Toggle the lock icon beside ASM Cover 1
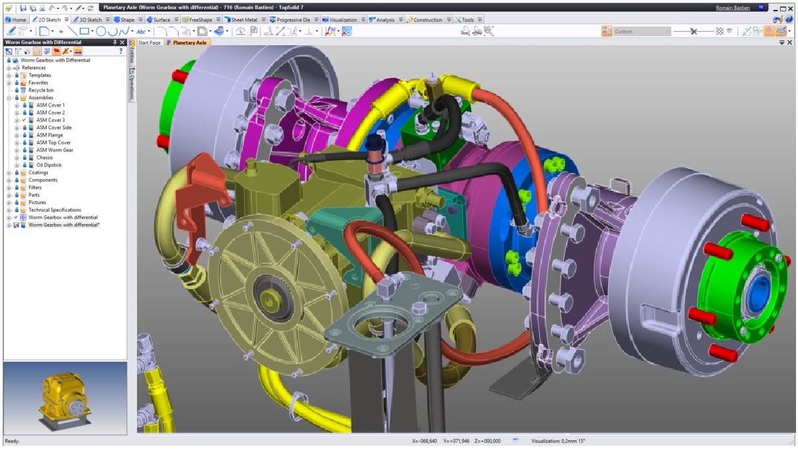798x449 pixels. (x=25, y=105)
